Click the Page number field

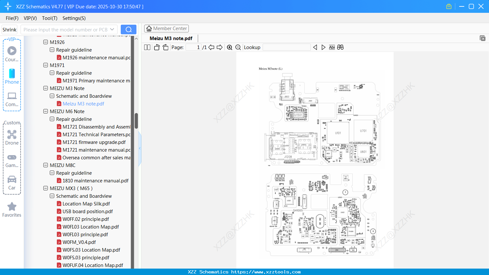click(x=193, y=47)
